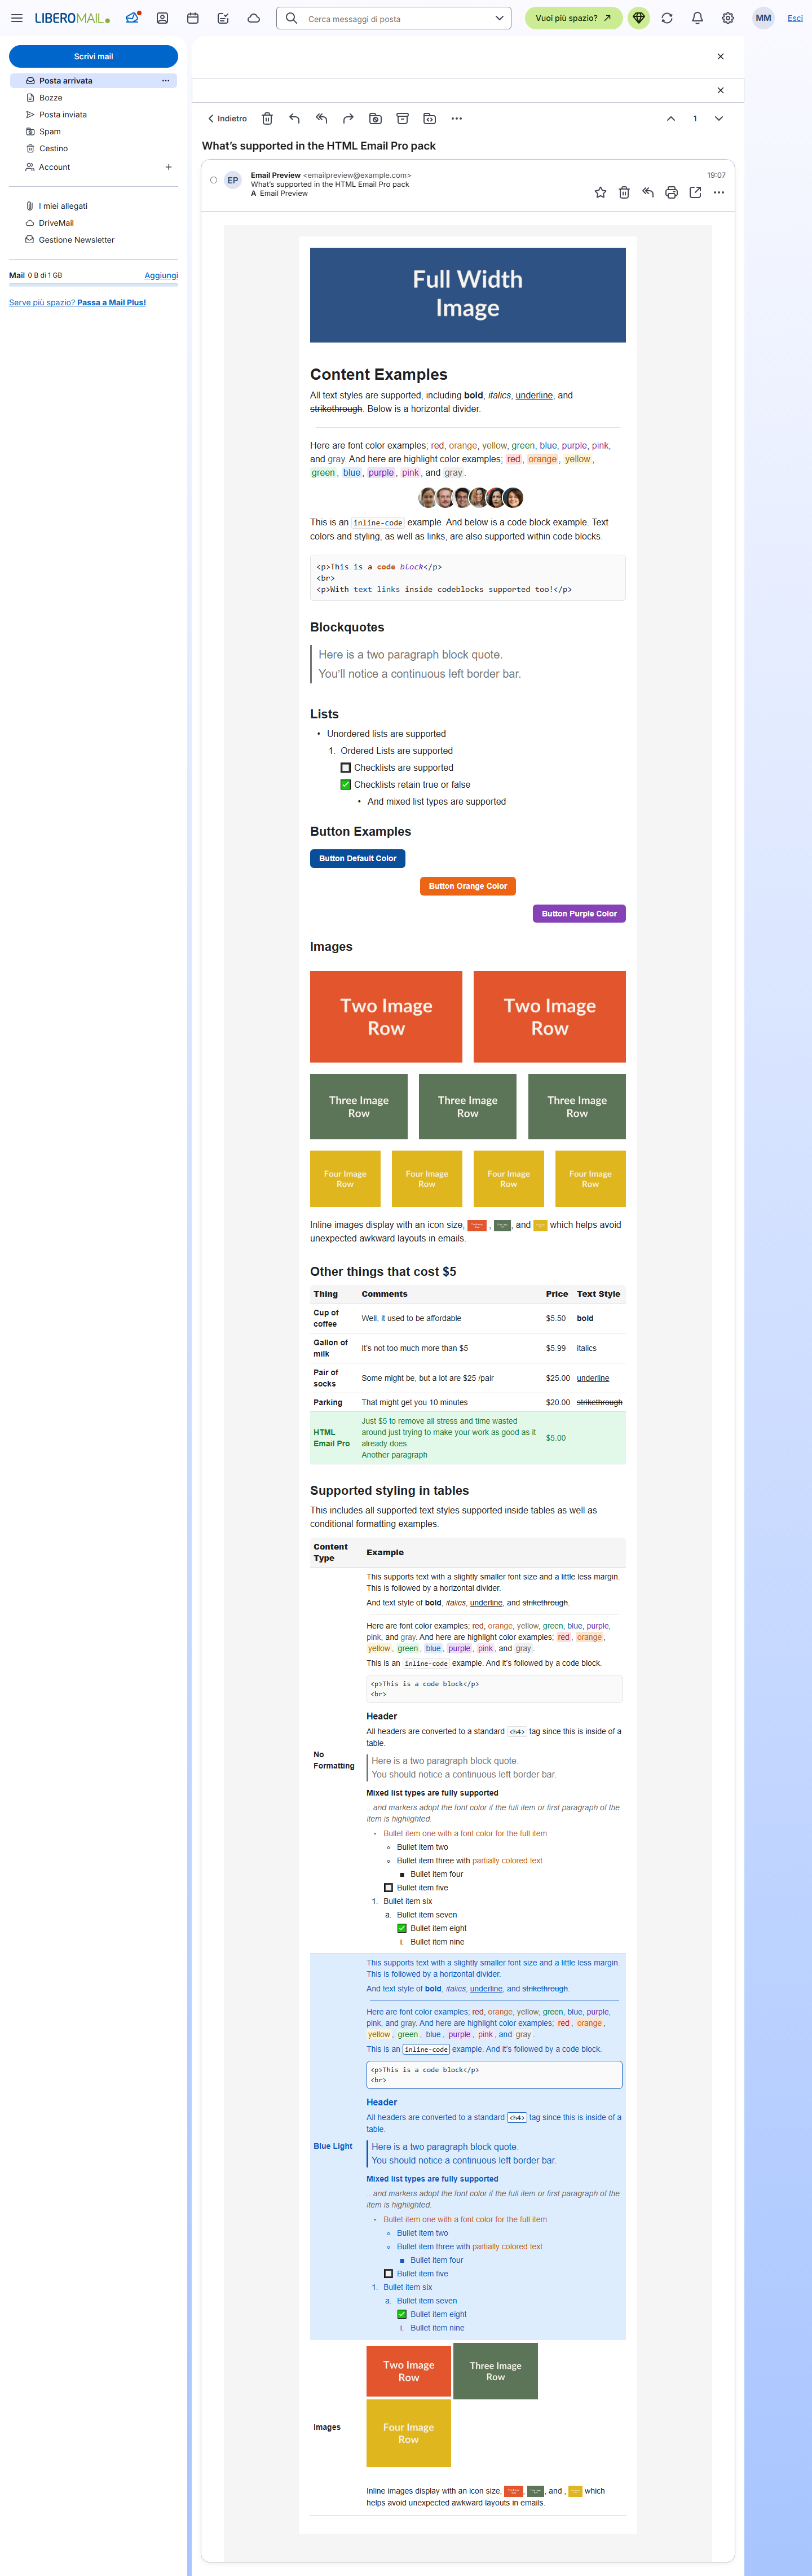812x2576 pixels.
Task: Click Aggiungi storage link
Action: tap(161, 275)
